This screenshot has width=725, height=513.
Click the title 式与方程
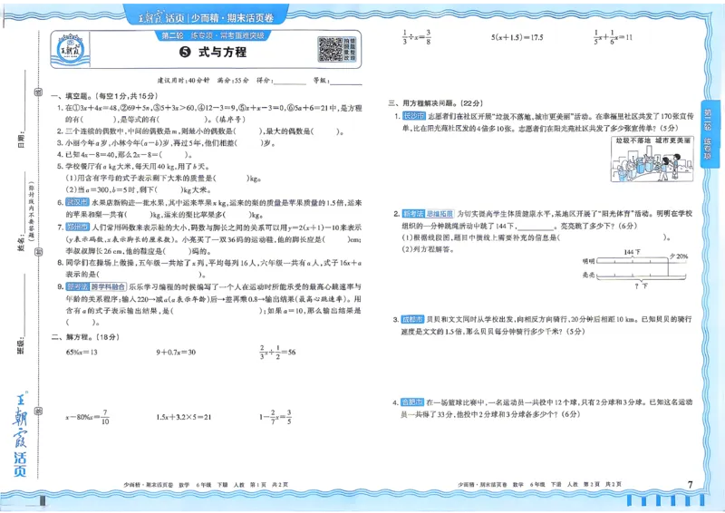click(222, 52)
